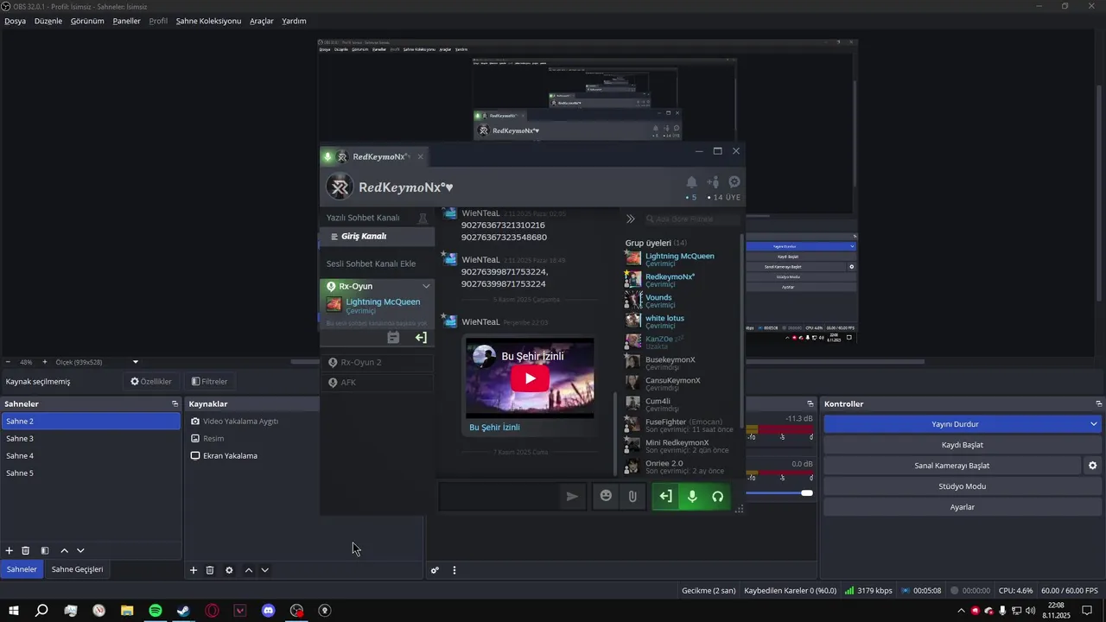Screen dimensions: 1106x622
Task: Add a new source in Kaynaklar panel
Action: (x=194, y=570)
